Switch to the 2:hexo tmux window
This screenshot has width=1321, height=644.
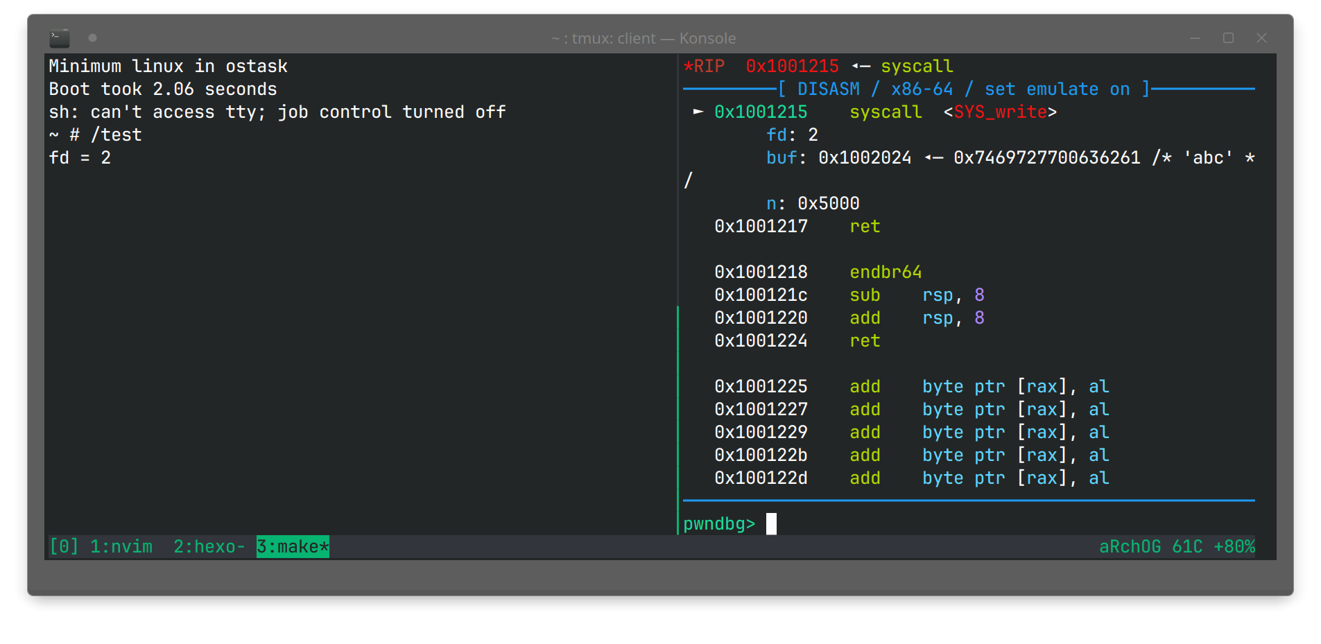[208, 546]
